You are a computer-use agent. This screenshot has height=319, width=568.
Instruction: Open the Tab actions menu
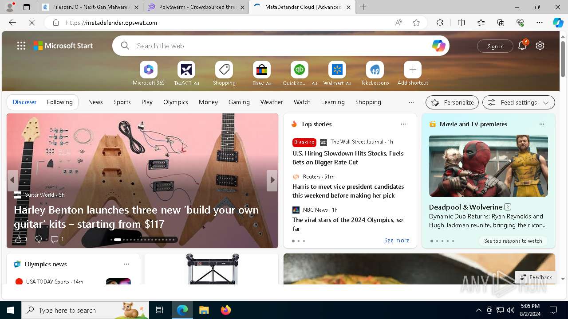[27, 7]
